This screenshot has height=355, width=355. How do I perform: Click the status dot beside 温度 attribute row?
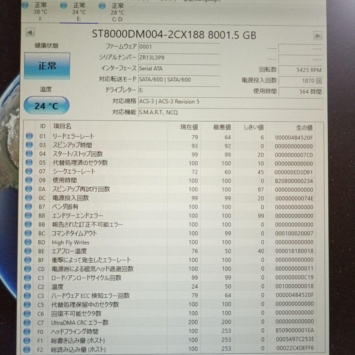coord(29,286)
